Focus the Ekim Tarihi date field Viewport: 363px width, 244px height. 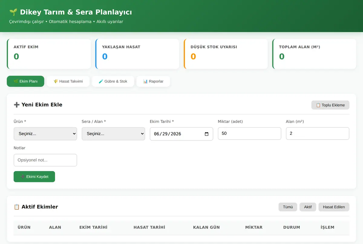(x=181, y=134)
